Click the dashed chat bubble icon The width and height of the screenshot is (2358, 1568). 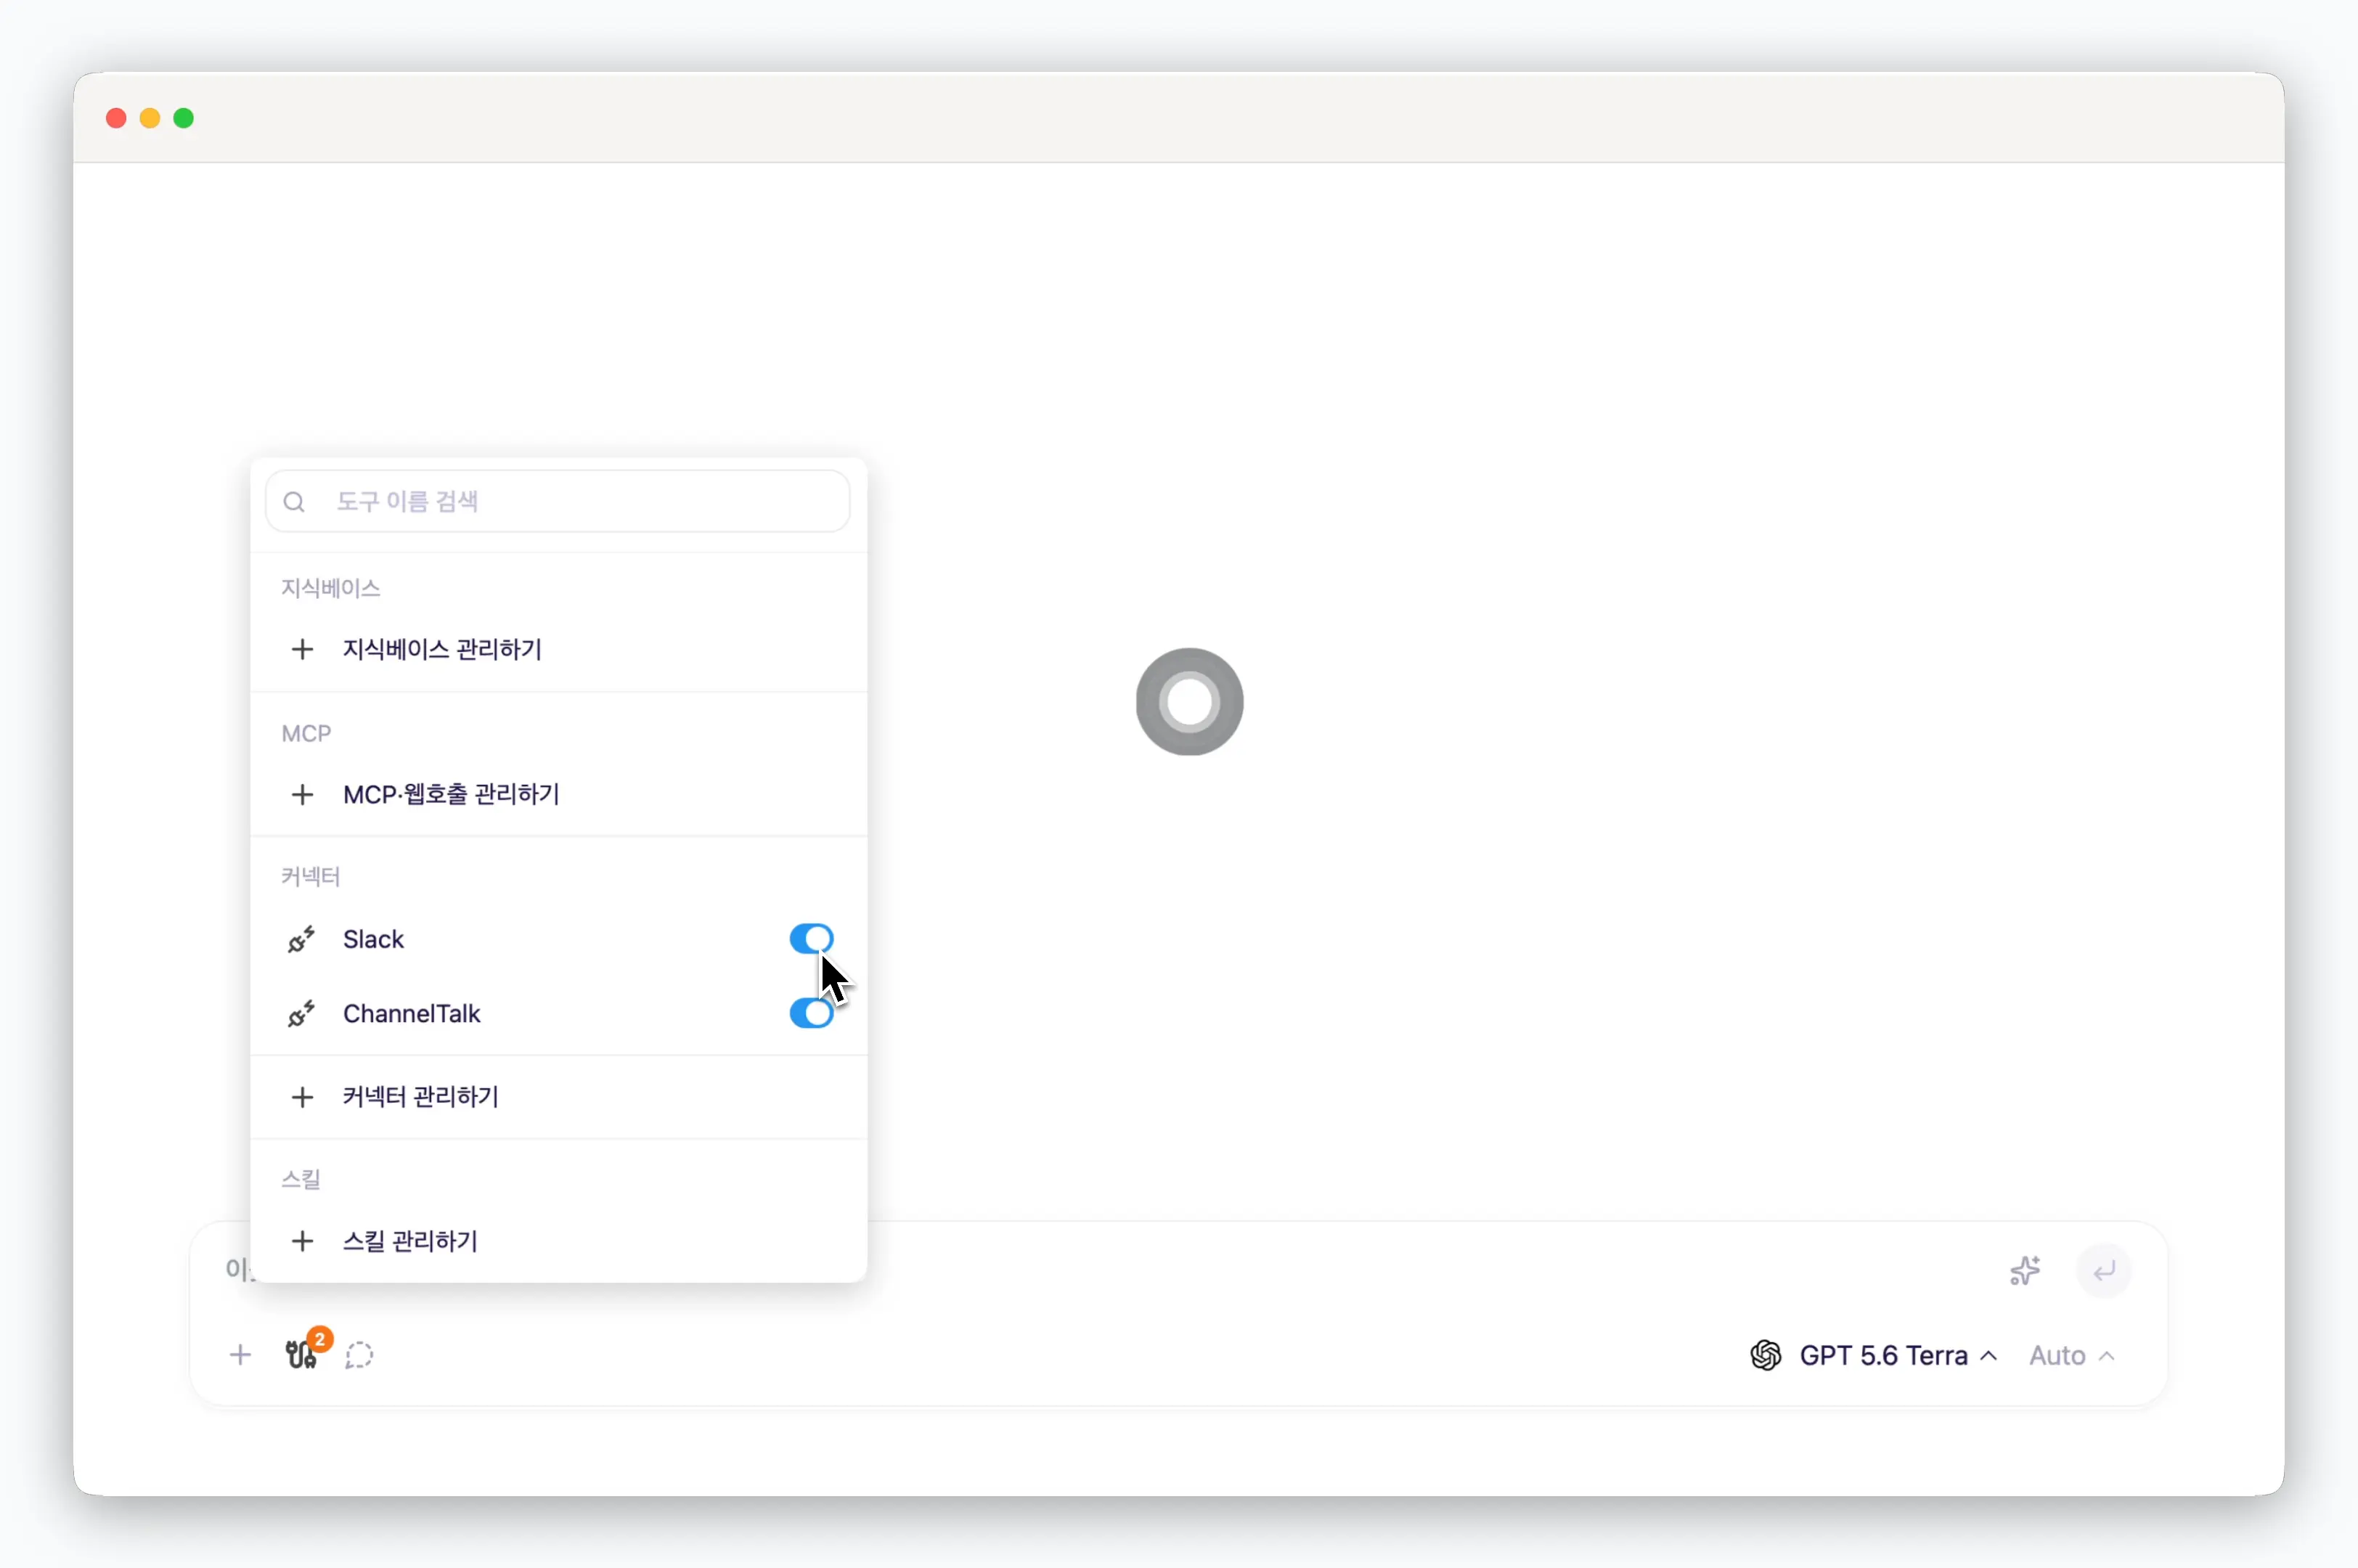[359, 1355]
